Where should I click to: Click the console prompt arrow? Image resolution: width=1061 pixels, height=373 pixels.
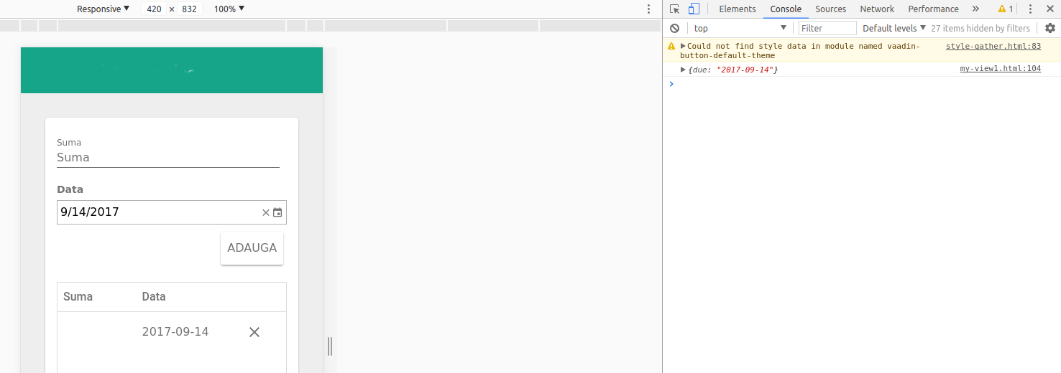671,84
